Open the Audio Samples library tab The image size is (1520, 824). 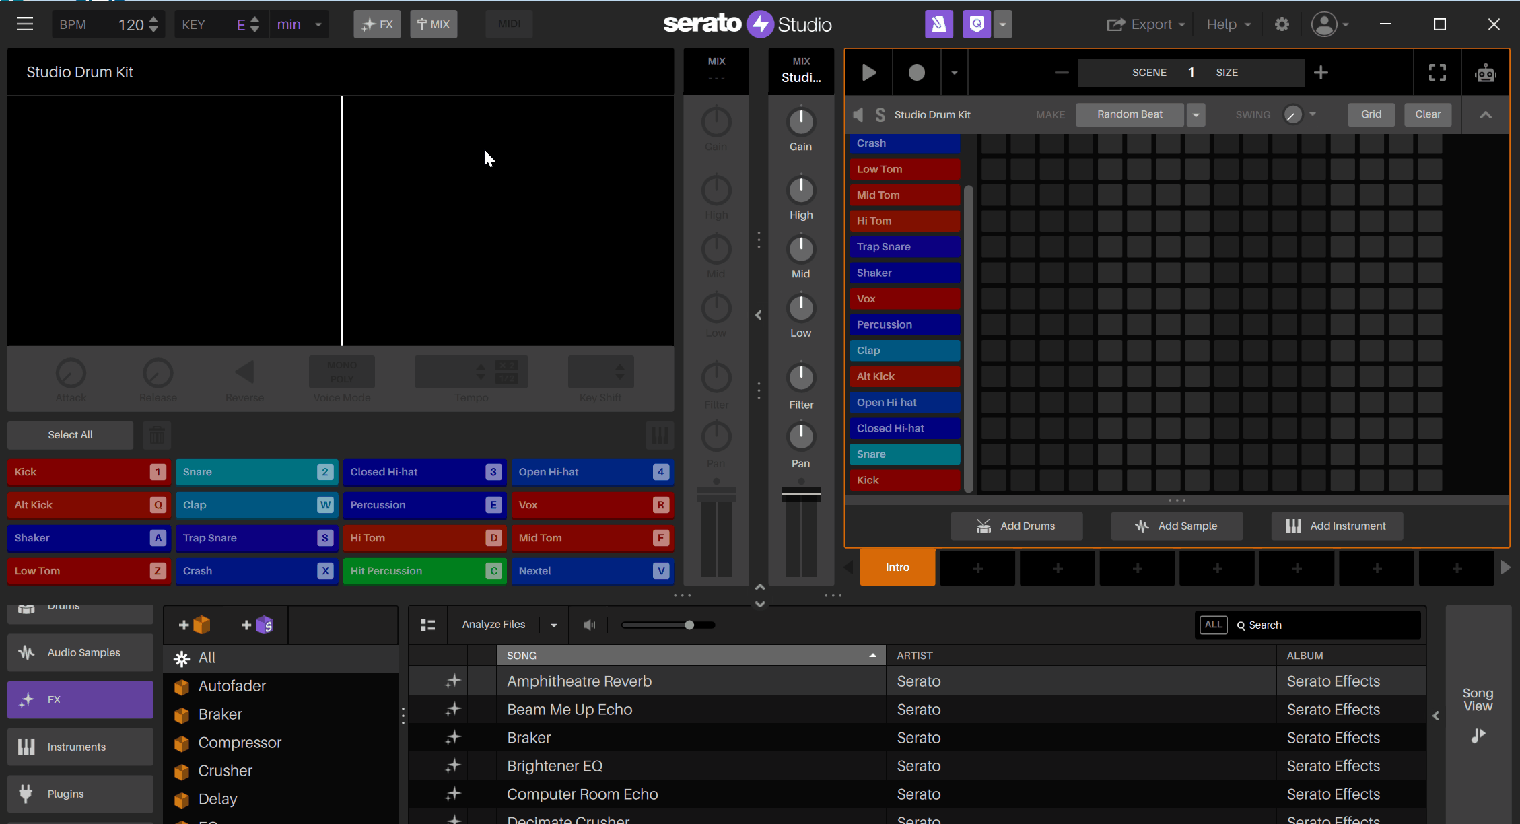[x=80, y=652]
